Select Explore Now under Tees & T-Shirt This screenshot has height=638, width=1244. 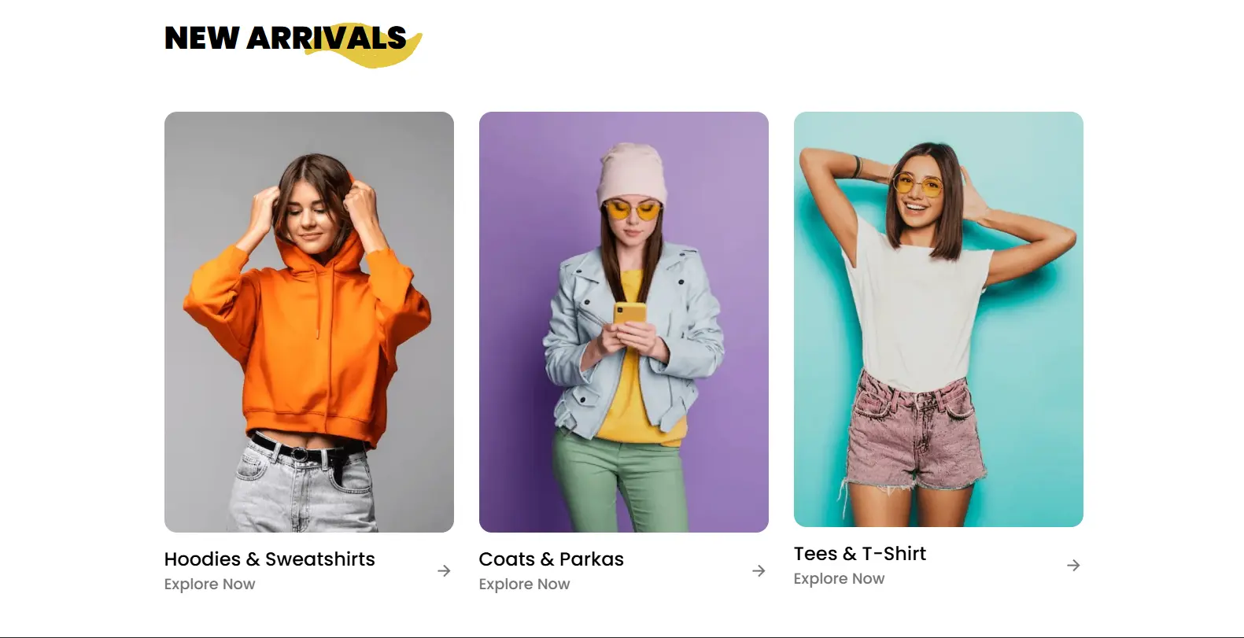click(x=840, y=579)
